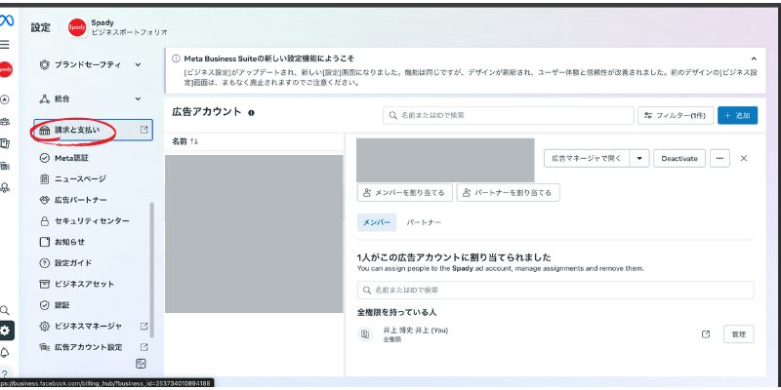Click the Meta logo icon
Viewport: 781px width, 390px height.
[x=6, y=20]
